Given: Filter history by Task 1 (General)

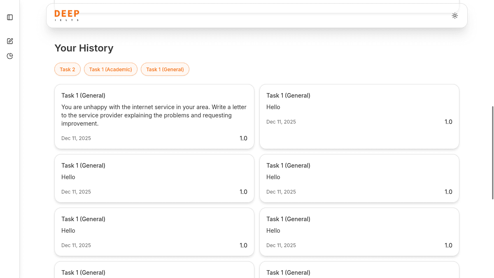Looking at the screenshot, I should click(x=165, y=69).
